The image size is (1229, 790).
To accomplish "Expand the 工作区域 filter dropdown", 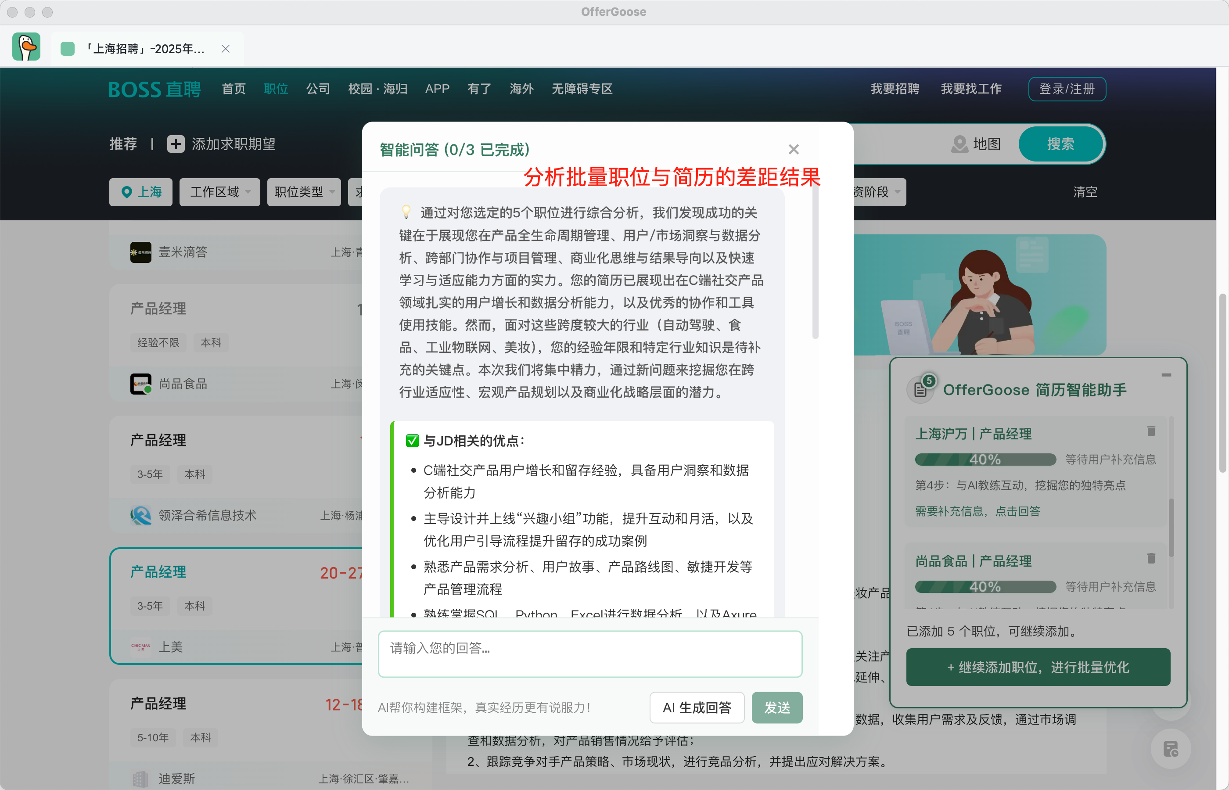I will click(219, 192).
